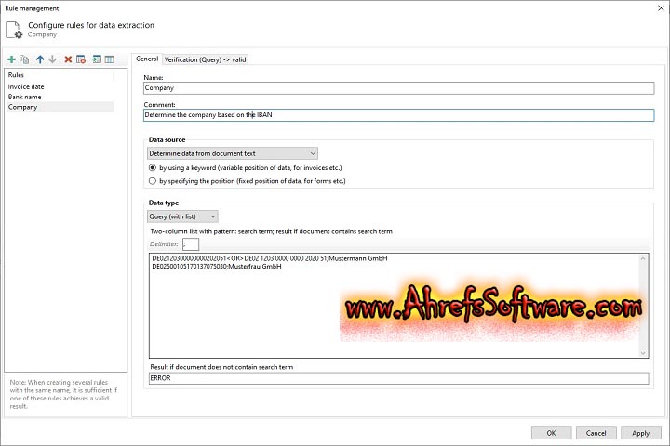Screen dimensions: 670x446
Task: Confirm the dialog with OK
Action: [x=551, y=433]
